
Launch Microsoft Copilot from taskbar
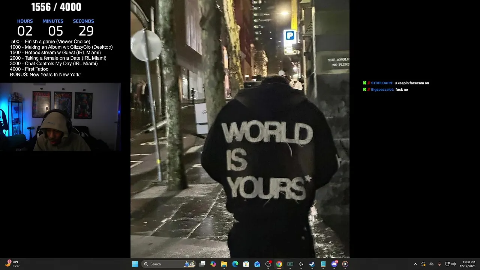tap(213, 264)
